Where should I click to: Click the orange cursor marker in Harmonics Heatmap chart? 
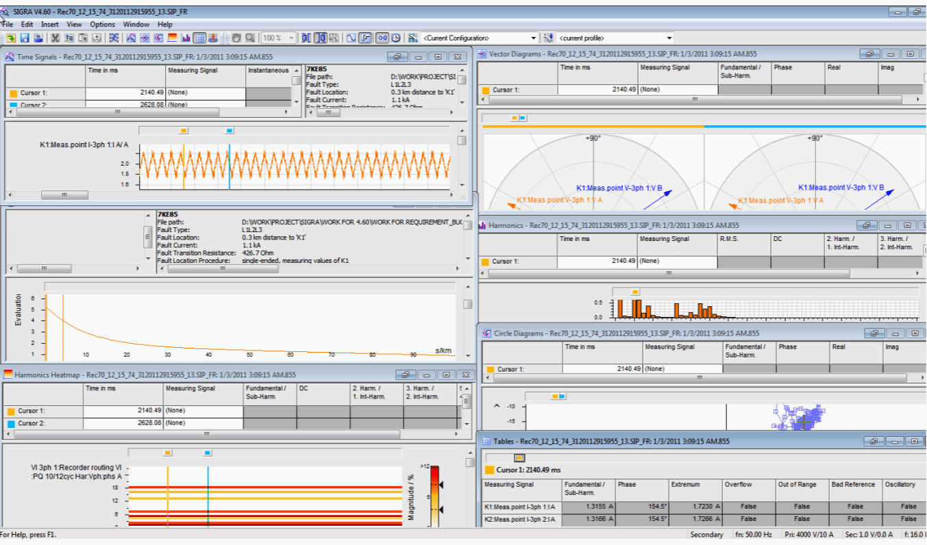[x=168, y=453]
